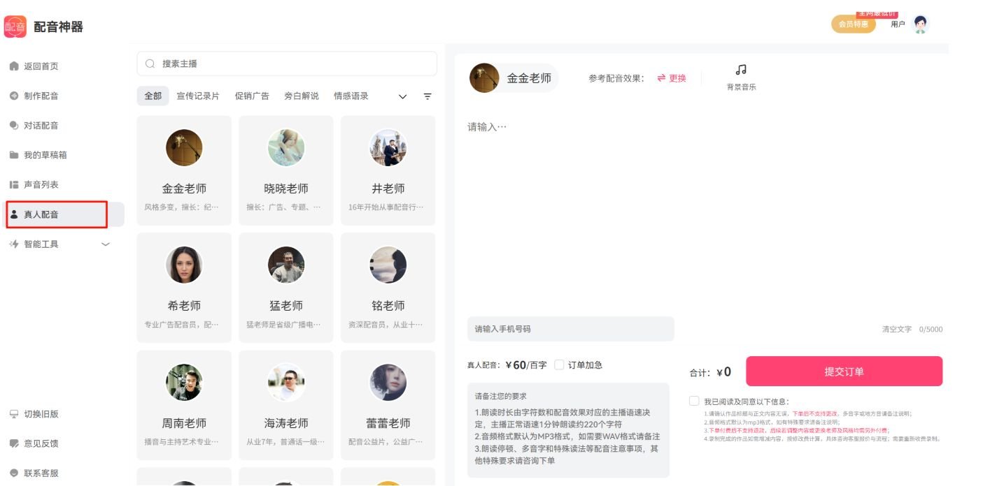Image resolution: width=990 pixels, height=486 pixels.
Task: Click the description '猛老师是省级广播电…'
Action: 284,325
